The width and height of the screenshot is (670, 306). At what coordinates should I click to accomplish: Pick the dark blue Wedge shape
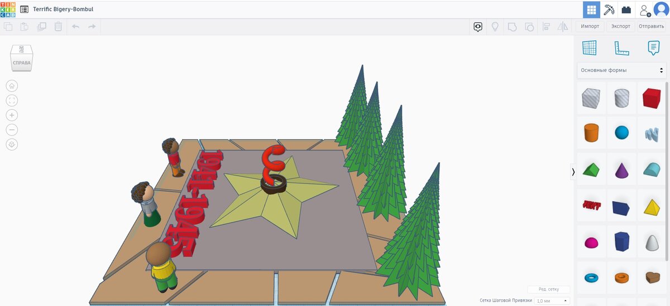pyautogui.click(x=621, y=207)
